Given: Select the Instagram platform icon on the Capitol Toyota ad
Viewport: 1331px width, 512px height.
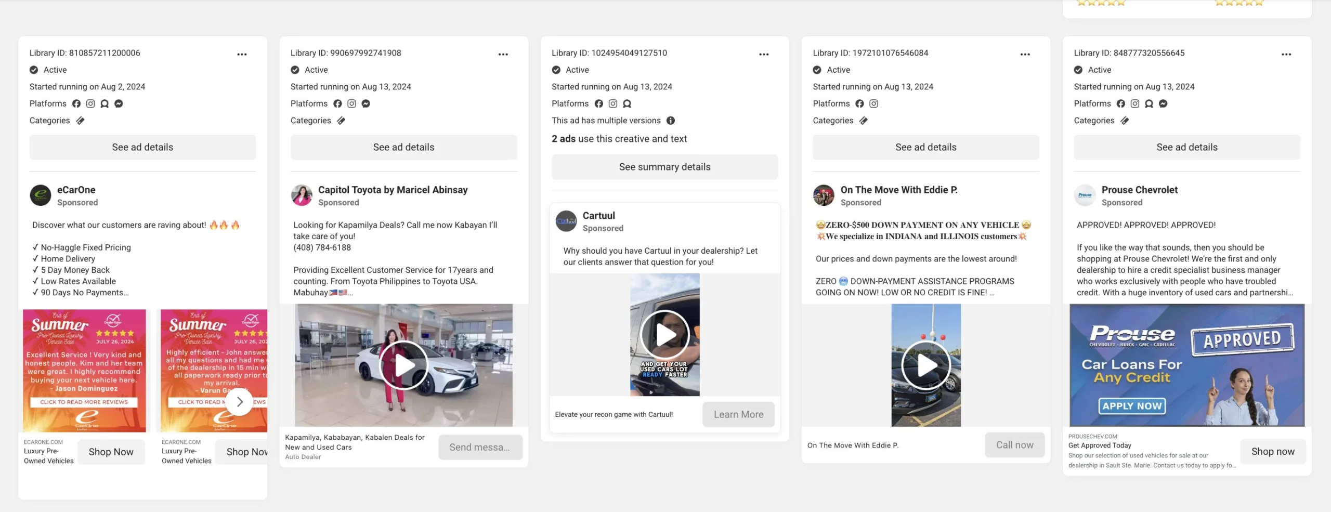Looking at the screenshot, I should pos(351,103).
